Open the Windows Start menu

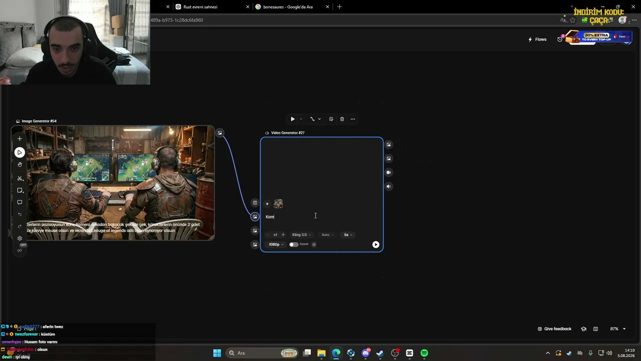(217, 353)
